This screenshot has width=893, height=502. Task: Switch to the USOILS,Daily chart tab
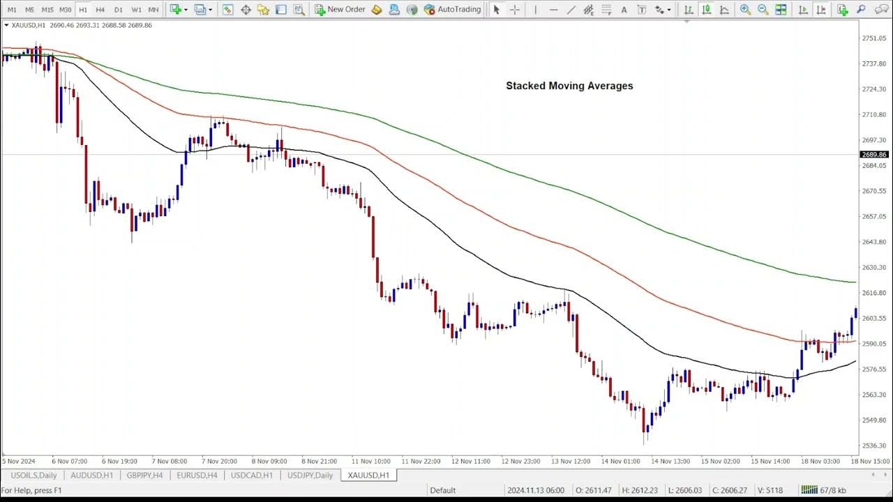[x=33, y=476]
